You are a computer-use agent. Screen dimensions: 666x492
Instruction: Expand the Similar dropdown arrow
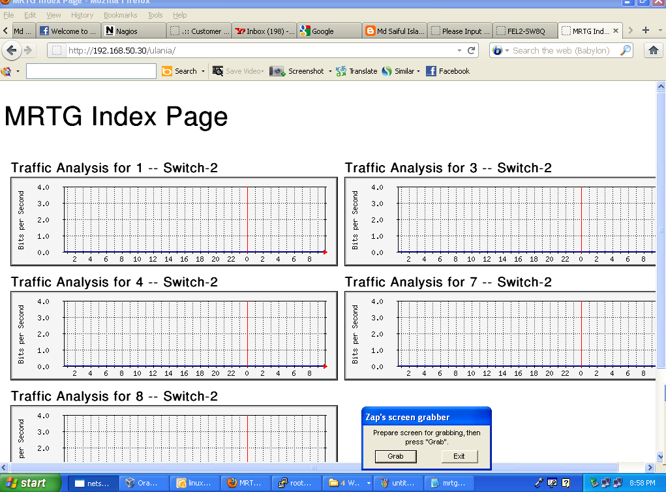tap(418, 71)
